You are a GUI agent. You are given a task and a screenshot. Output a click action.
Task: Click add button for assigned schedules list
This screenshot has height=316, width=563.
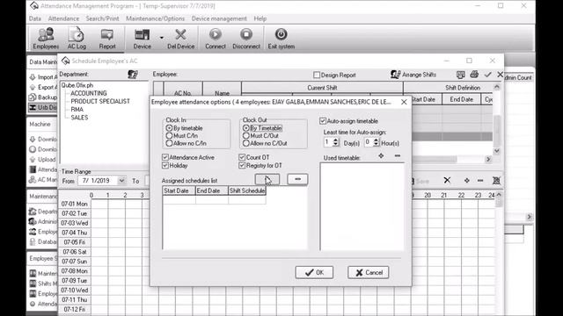(267, 179)
